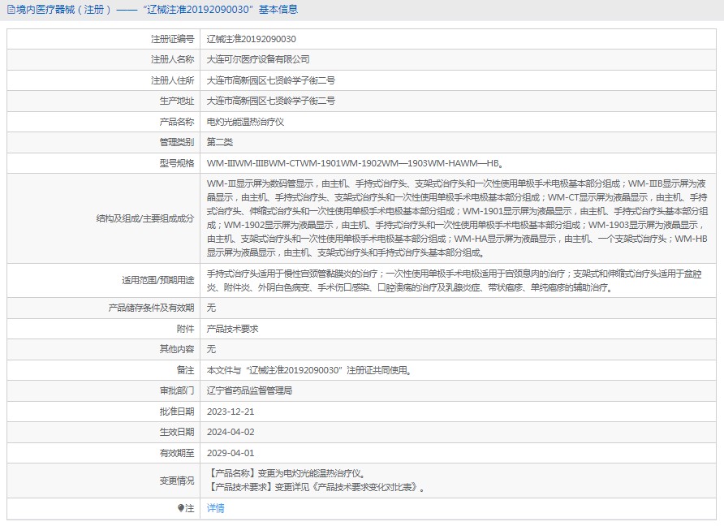Select change line 【产品名称】变更为电灼光能温热治疗仪
Image resolution: width=724 pixels, height=526 pixels.
288,474
